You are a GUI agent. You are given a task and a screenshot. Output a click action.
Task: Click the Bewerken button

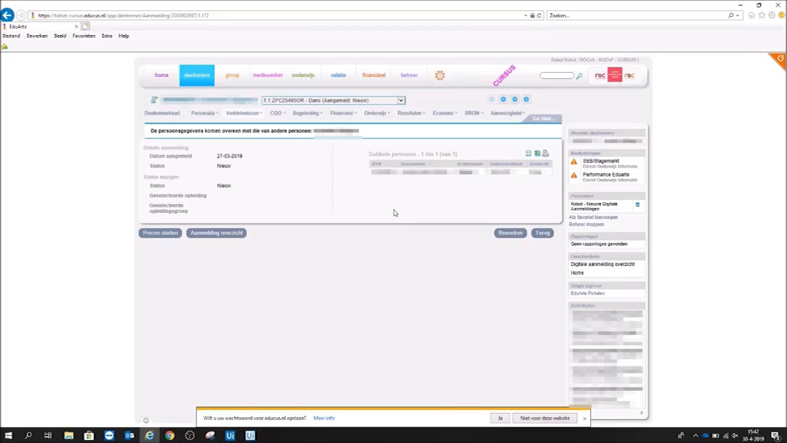(510, 233)
